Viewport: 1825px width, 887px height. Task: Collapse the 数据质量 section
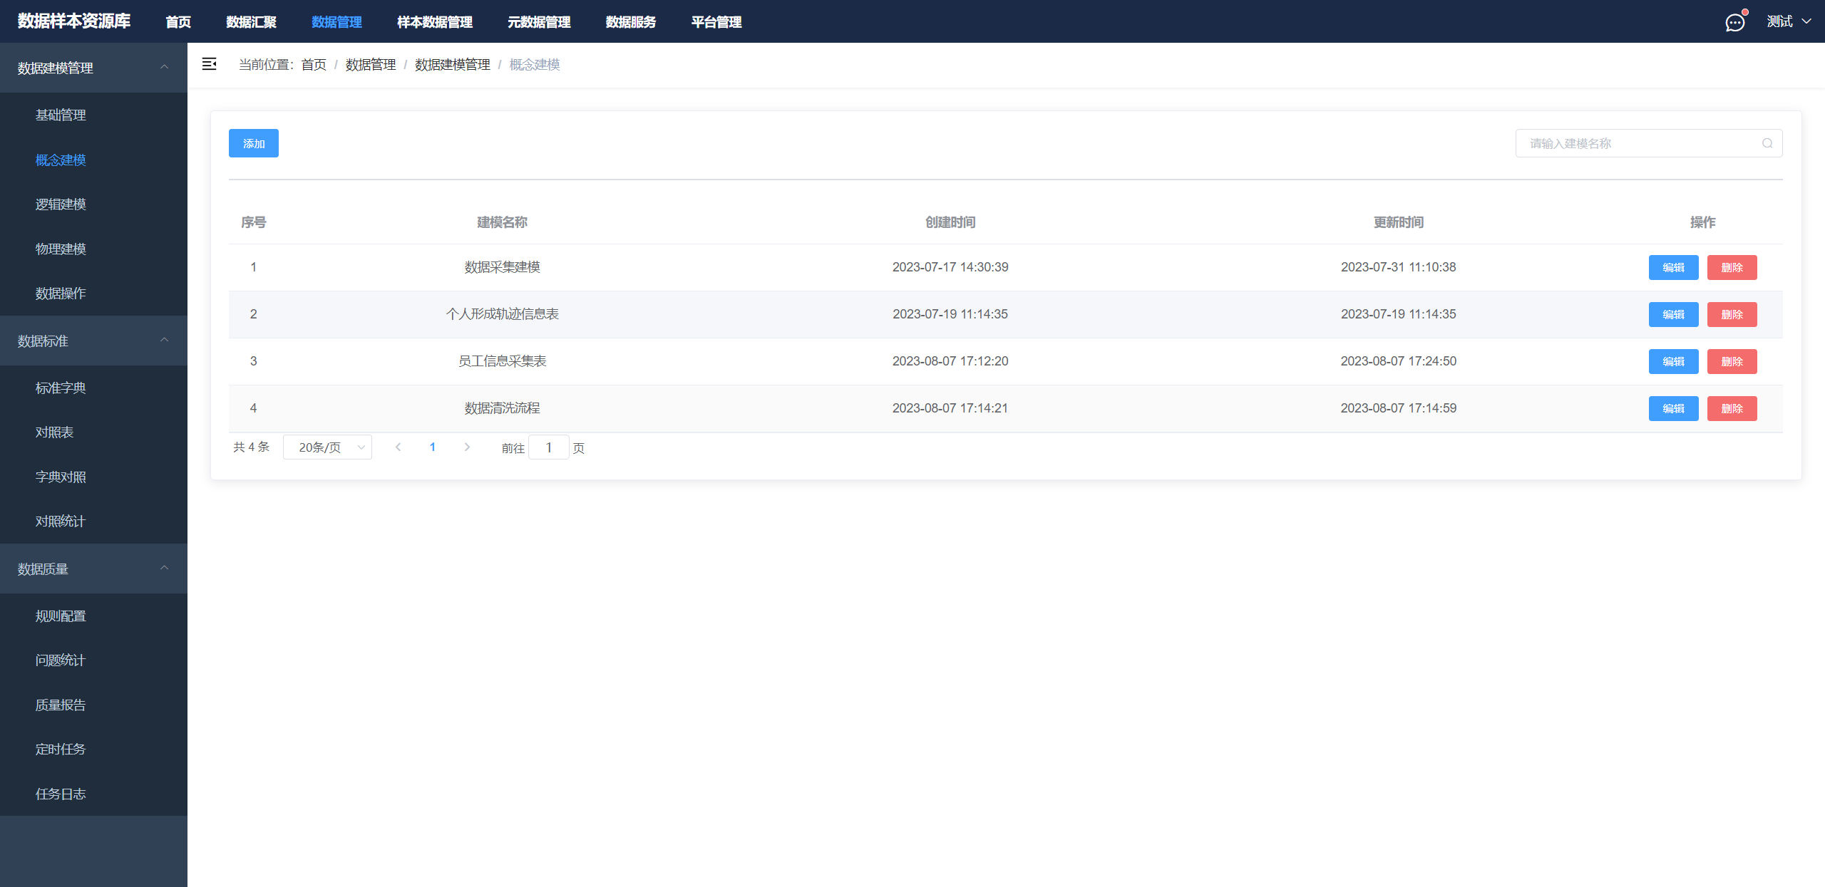pos(93,569)
